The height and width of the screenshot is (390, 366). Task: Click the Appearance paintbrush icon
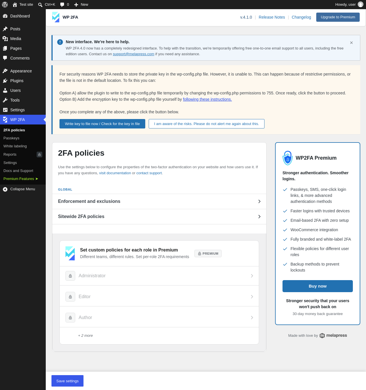click(5, 71)
